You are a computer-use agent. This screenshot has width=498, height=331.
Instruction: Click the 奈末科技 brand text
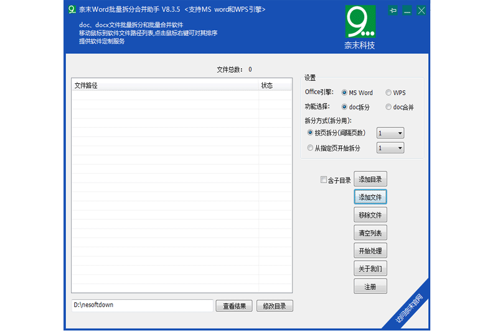tap(360, 45)
